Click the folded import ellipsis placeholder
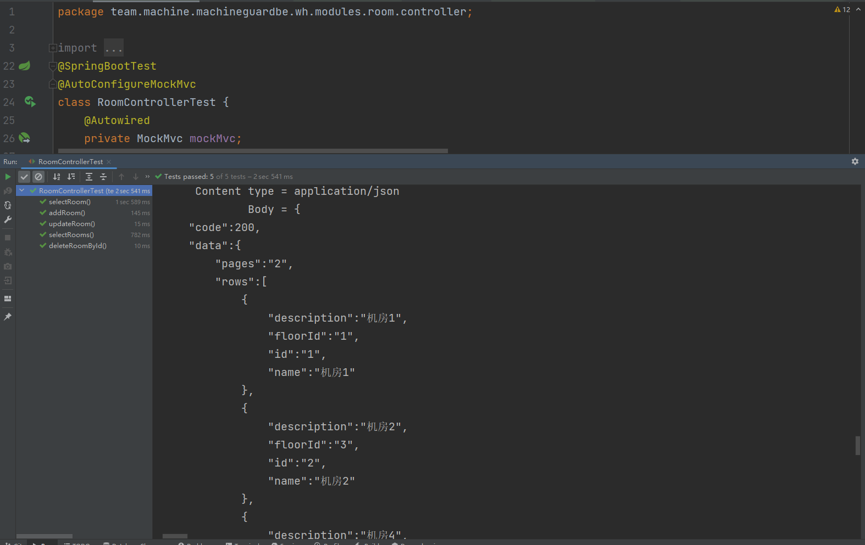This screenshot has height=545, width=865. coord(114,48)
